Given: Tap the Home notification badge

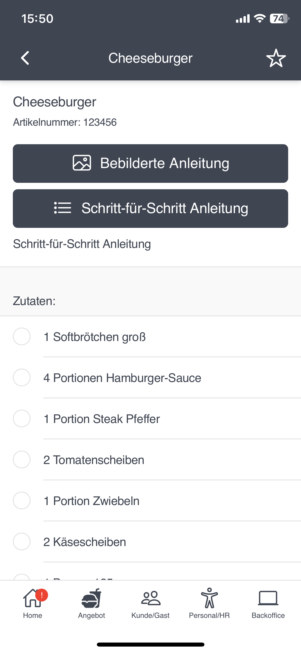Looking at the screenshot, I should tap(42, 595).
